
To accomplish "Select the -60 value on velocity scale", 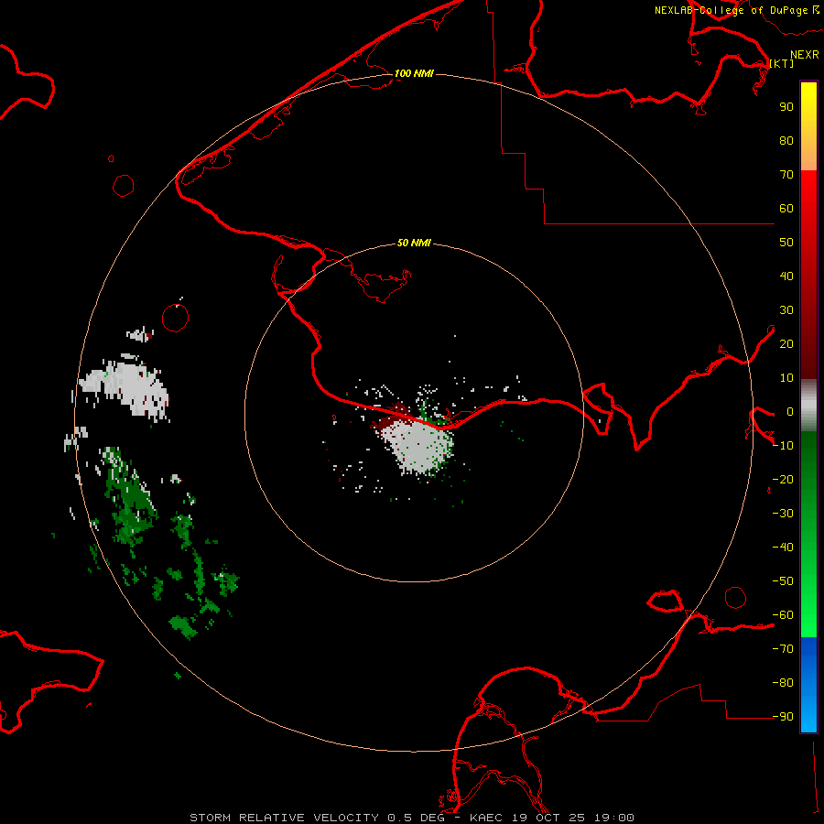I will pos(783,615).
